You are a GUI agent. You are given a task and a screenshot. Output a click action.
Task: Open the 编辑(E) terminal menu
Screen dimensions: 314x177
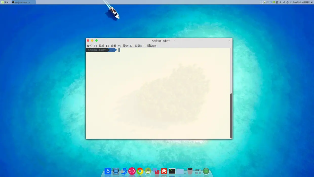pos(104,46)
